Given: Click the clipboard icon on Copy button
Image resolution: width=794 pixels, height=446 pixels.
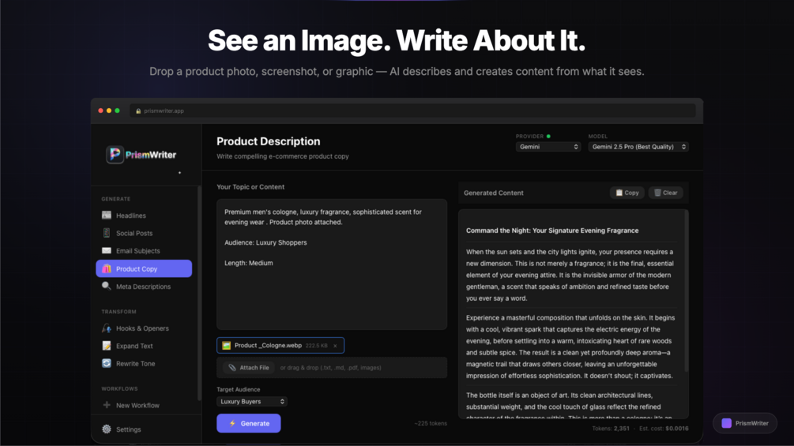Looking at the screenshot, I should point(619,193).
